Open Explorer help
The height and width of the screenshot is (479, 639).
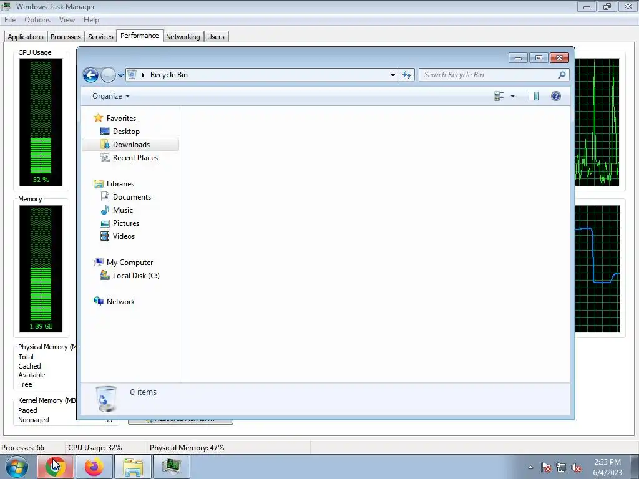tap(556, 96)
